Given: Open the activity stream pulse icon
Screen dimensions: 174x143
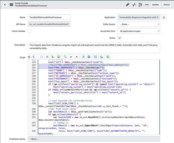Looking at the screenshot, I should point(134,5).
